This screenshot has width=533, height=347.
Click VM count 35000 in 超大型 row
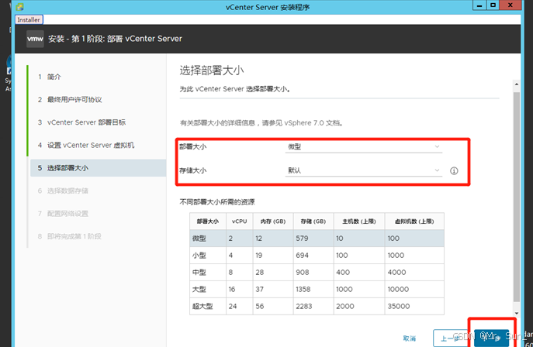click(x=398, y=306)
